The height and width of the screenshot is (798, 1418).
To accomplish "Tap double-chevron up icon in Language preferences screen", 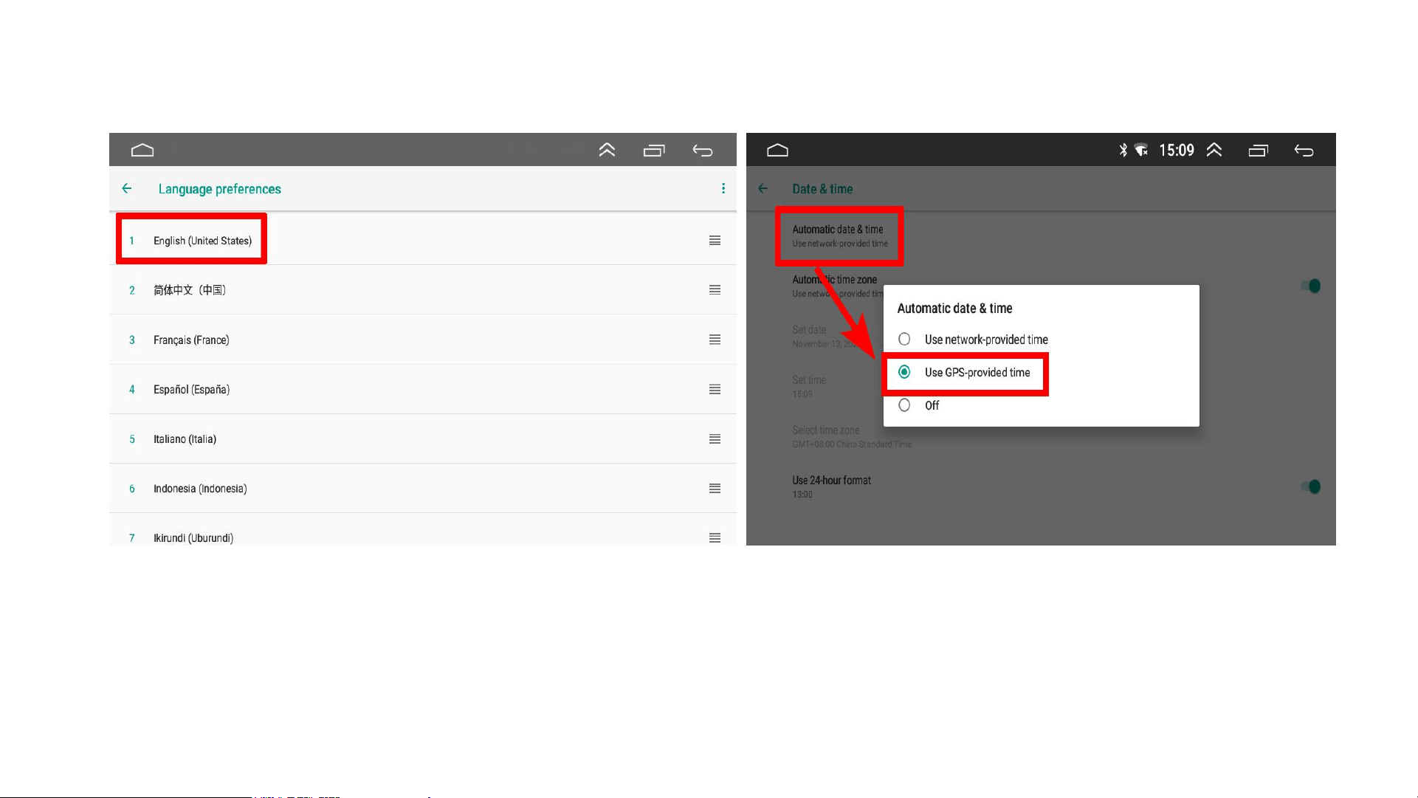I will pyautogui.click(x=607, y=150).
